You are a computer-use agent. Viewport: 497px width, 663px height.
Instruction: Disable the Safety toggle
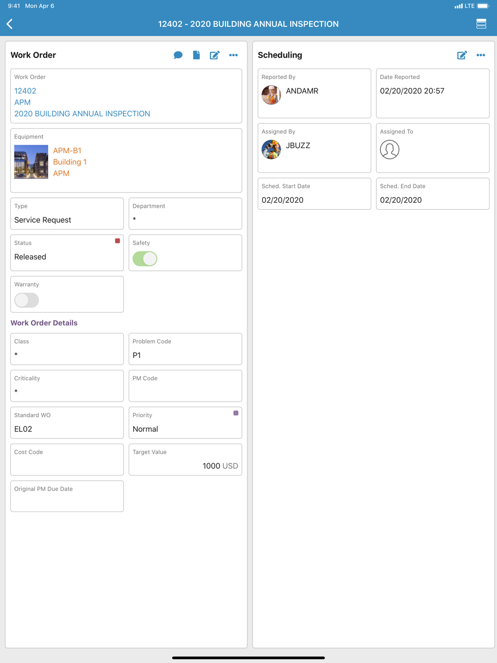click(145, 258)
